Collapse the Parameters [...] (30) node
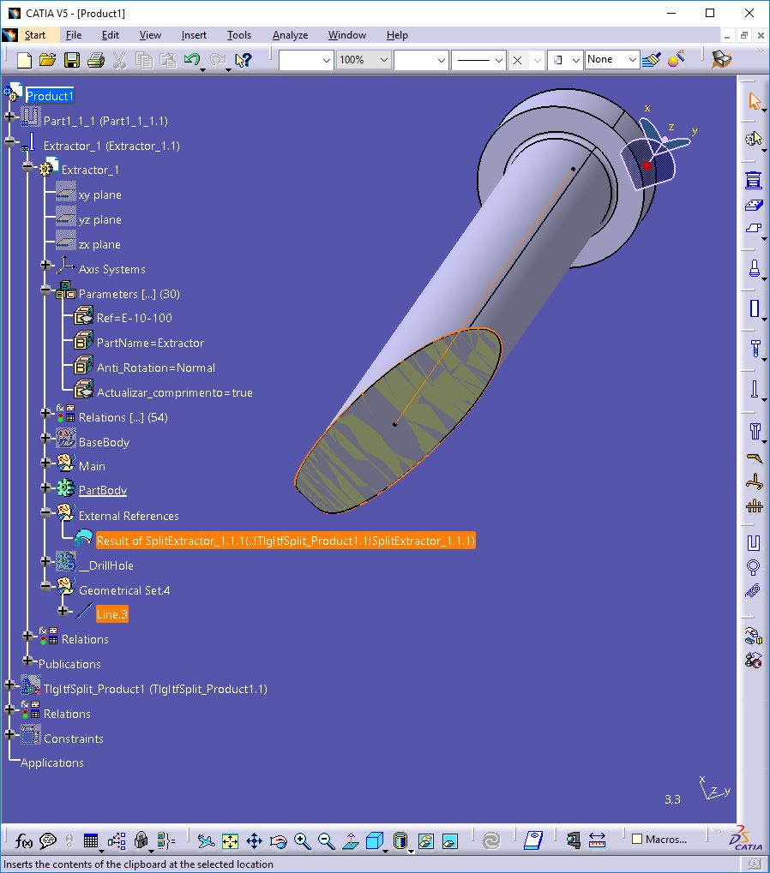 point(46,290)
